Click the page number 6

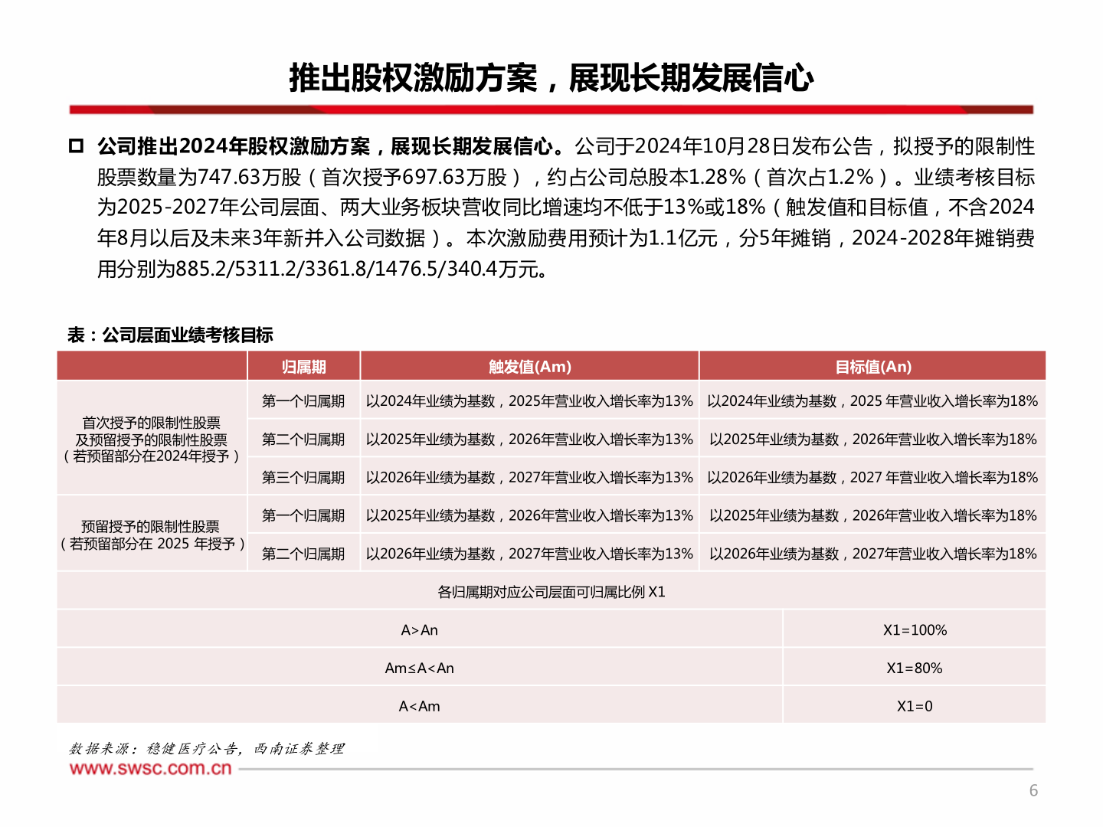pyautogui.click(x=1034, y=789)
